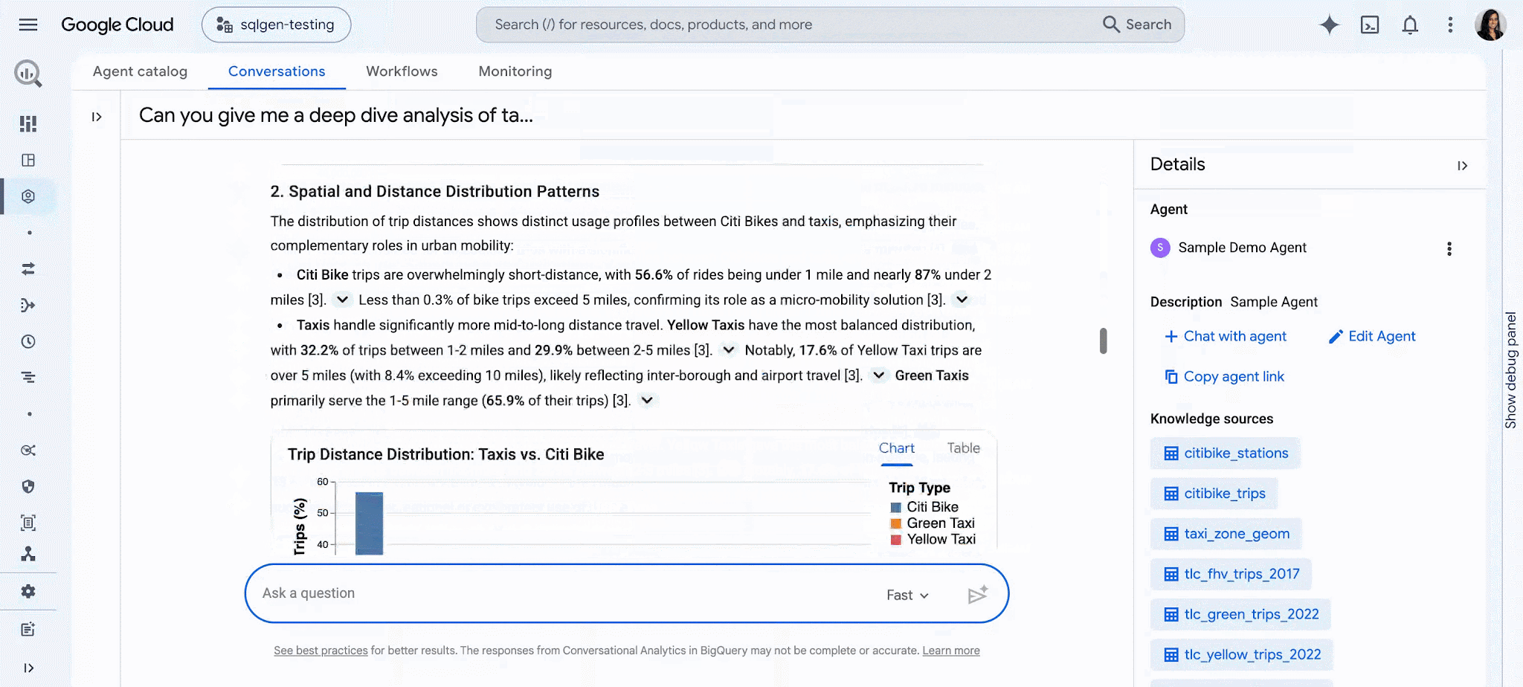This screenshot has height=687, width=1523.
Task: Click the Yellow Taxi red legend swatch
Action: click(x=896, y=540)
